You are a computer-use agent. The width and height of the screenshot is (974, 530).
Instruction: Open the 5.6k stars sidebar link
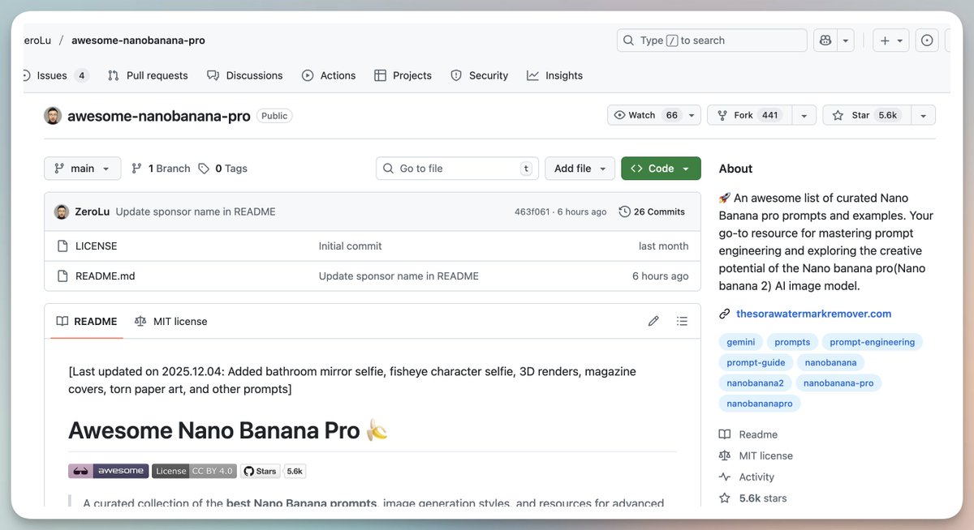coord(753,498)
